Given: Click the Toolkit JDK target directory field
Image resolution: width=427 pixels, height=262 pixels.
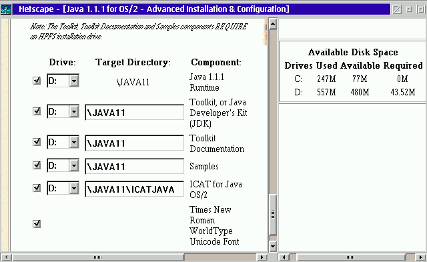Looking at the screenshot, I should coord(135,112).
